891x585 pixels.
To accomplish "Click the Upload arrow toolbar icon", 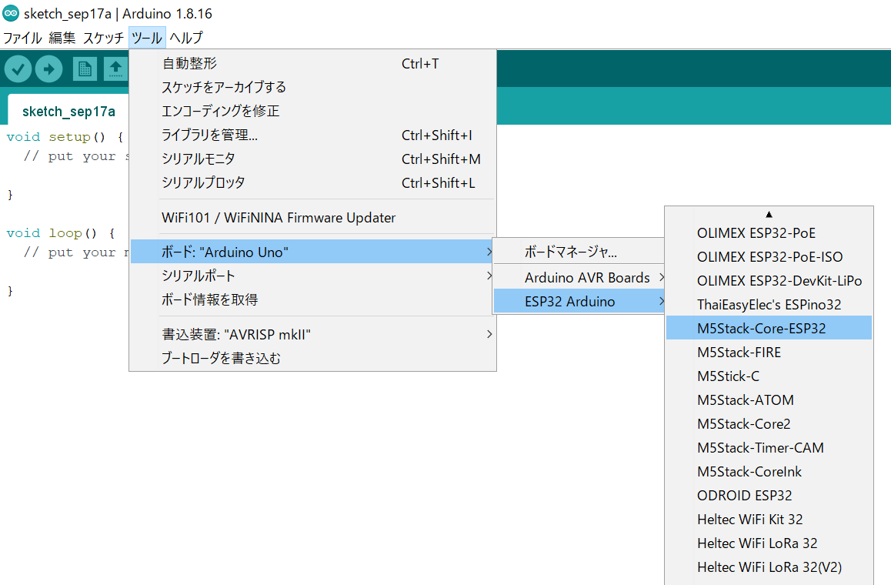I will coord(49,69).
